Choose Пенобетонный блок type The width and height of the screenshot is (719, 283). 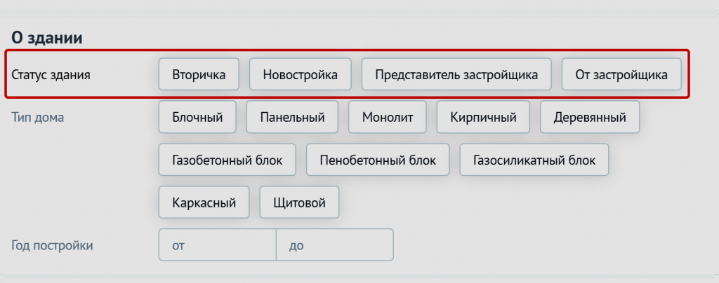click(378, 160)
